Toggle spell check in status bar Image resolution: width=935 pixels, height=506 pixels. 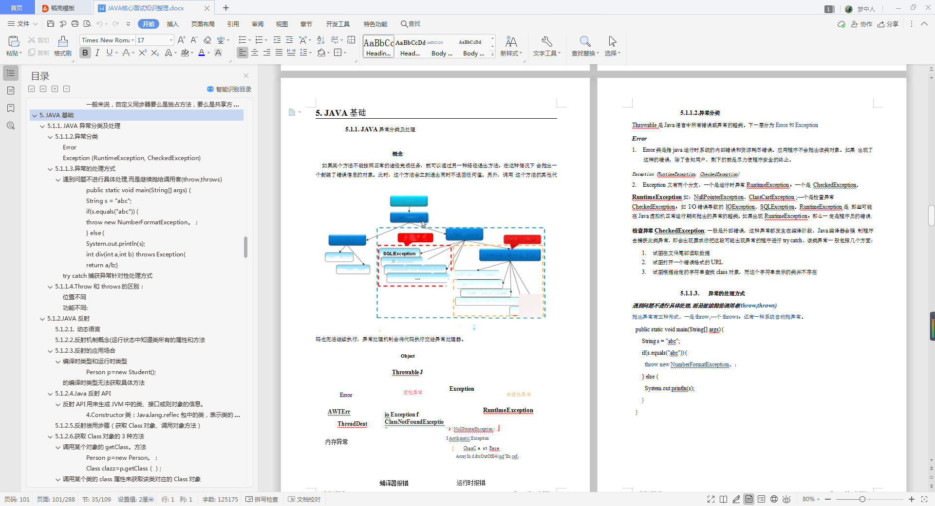pos(262,499)
